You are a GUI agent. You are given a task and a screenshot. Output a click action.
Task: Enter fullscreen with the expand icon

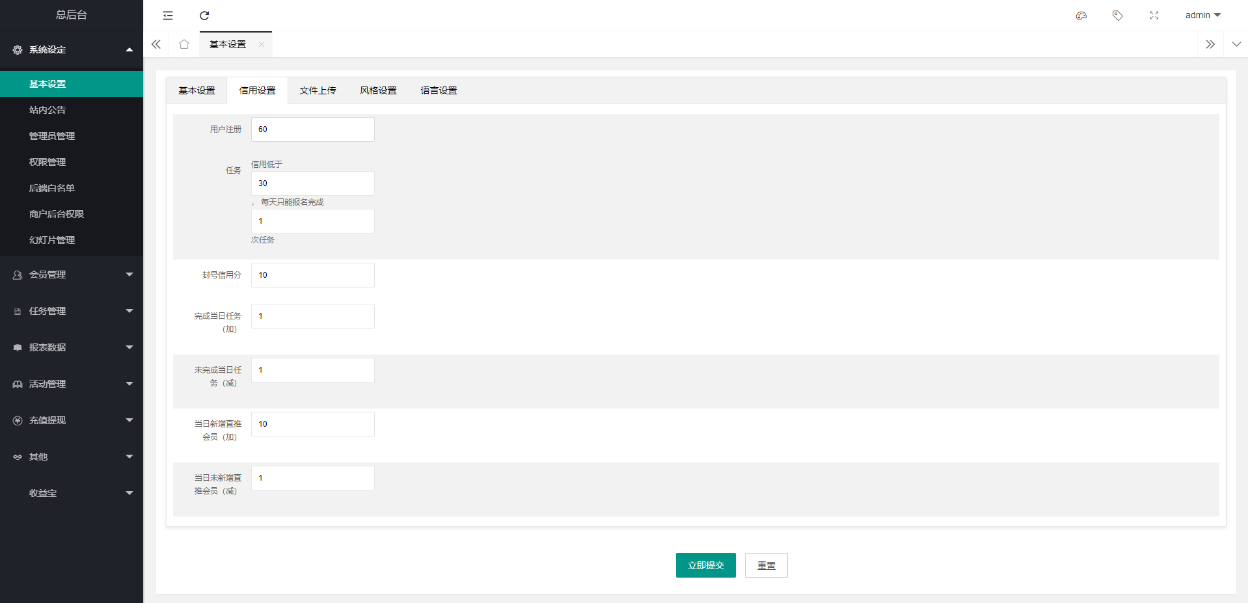pyautogui.click(x=1154, y=16)
